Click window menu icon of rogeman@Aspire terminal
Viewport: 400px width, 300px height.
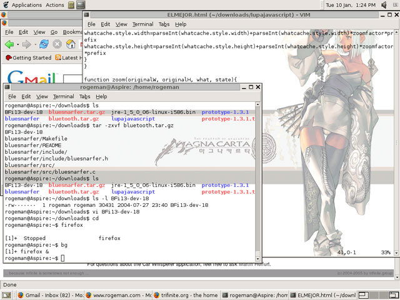coord(7,87)
